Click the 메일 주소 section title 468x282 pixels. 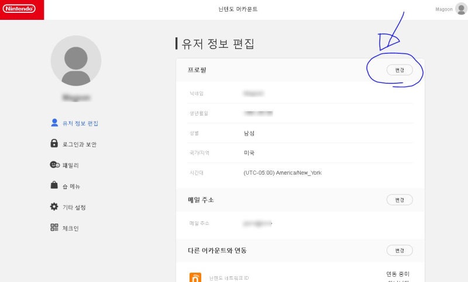click(201, 200)
